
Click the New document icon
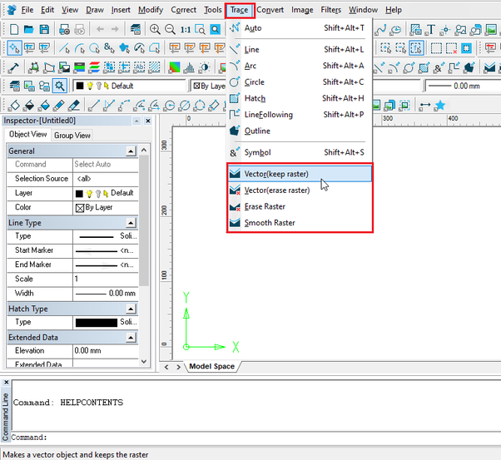14,29
